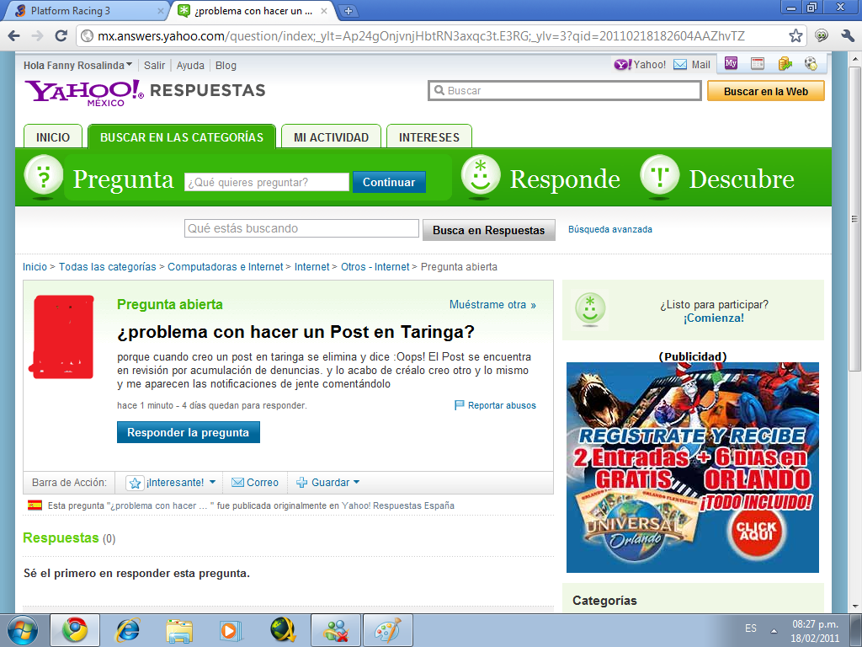
Task: Open the finance coins icon
Action: (x=785, y=64)
